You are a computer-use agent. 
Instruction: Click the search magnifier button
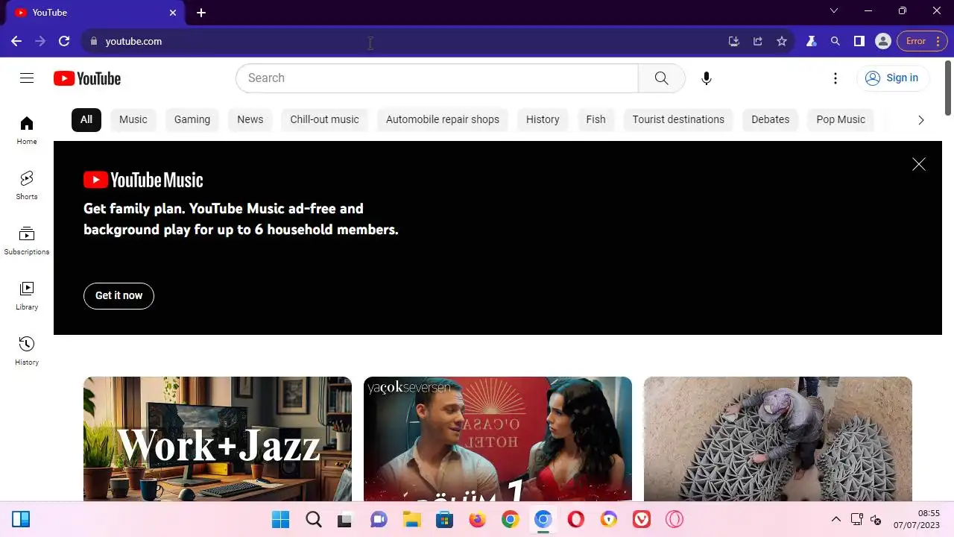click(x=662, y=78)
